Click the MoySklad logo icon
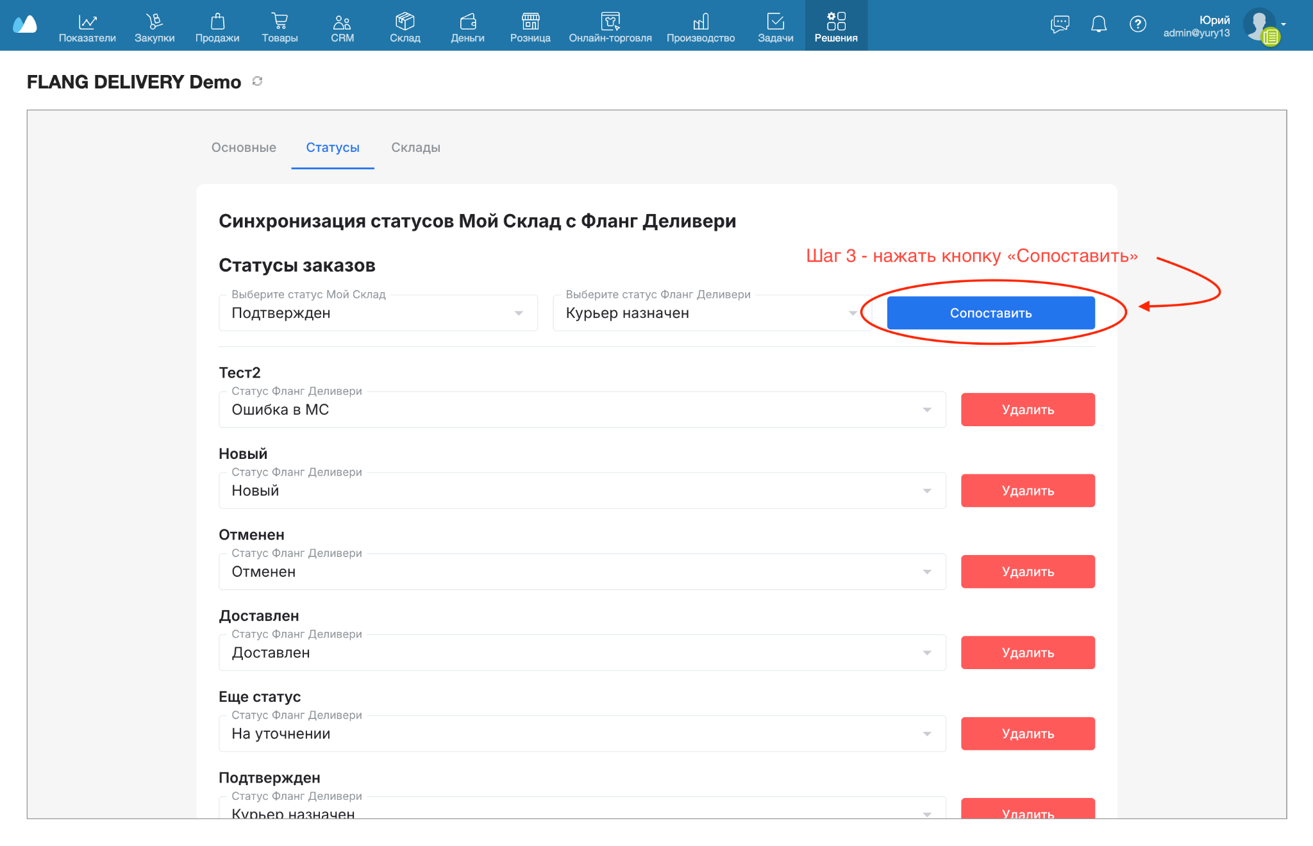 point(25,24)
